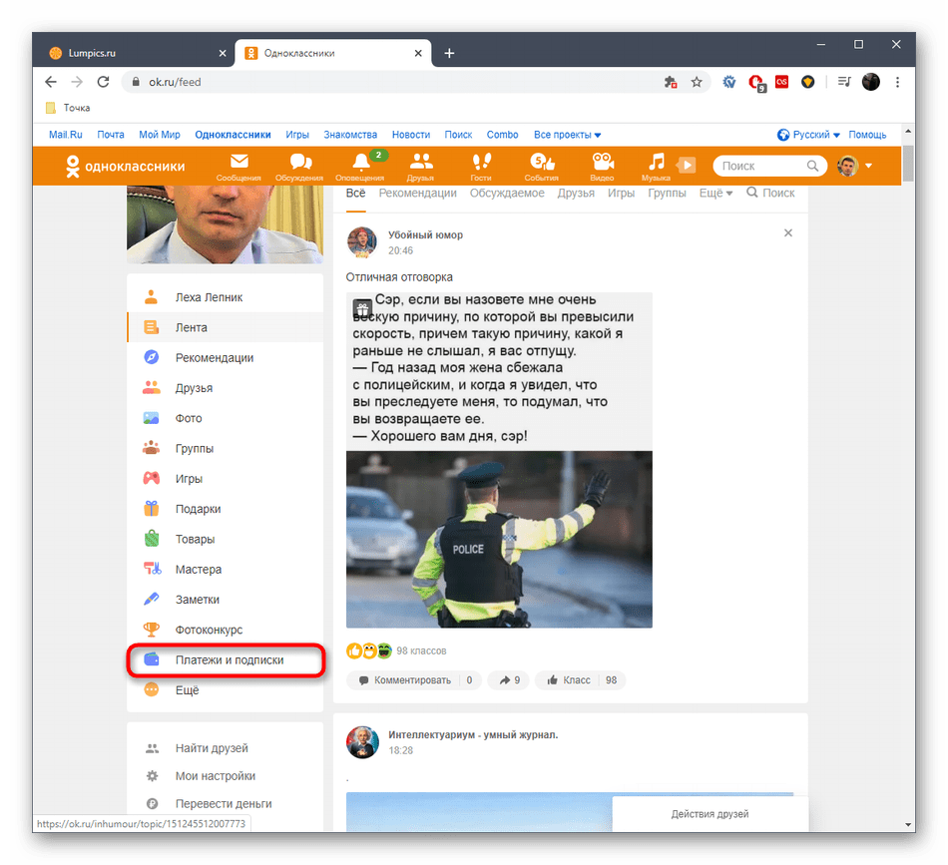Viewport: 948px width, 865px height.
Task: Open Группы in the left sidebar
Action: [225, 448]
